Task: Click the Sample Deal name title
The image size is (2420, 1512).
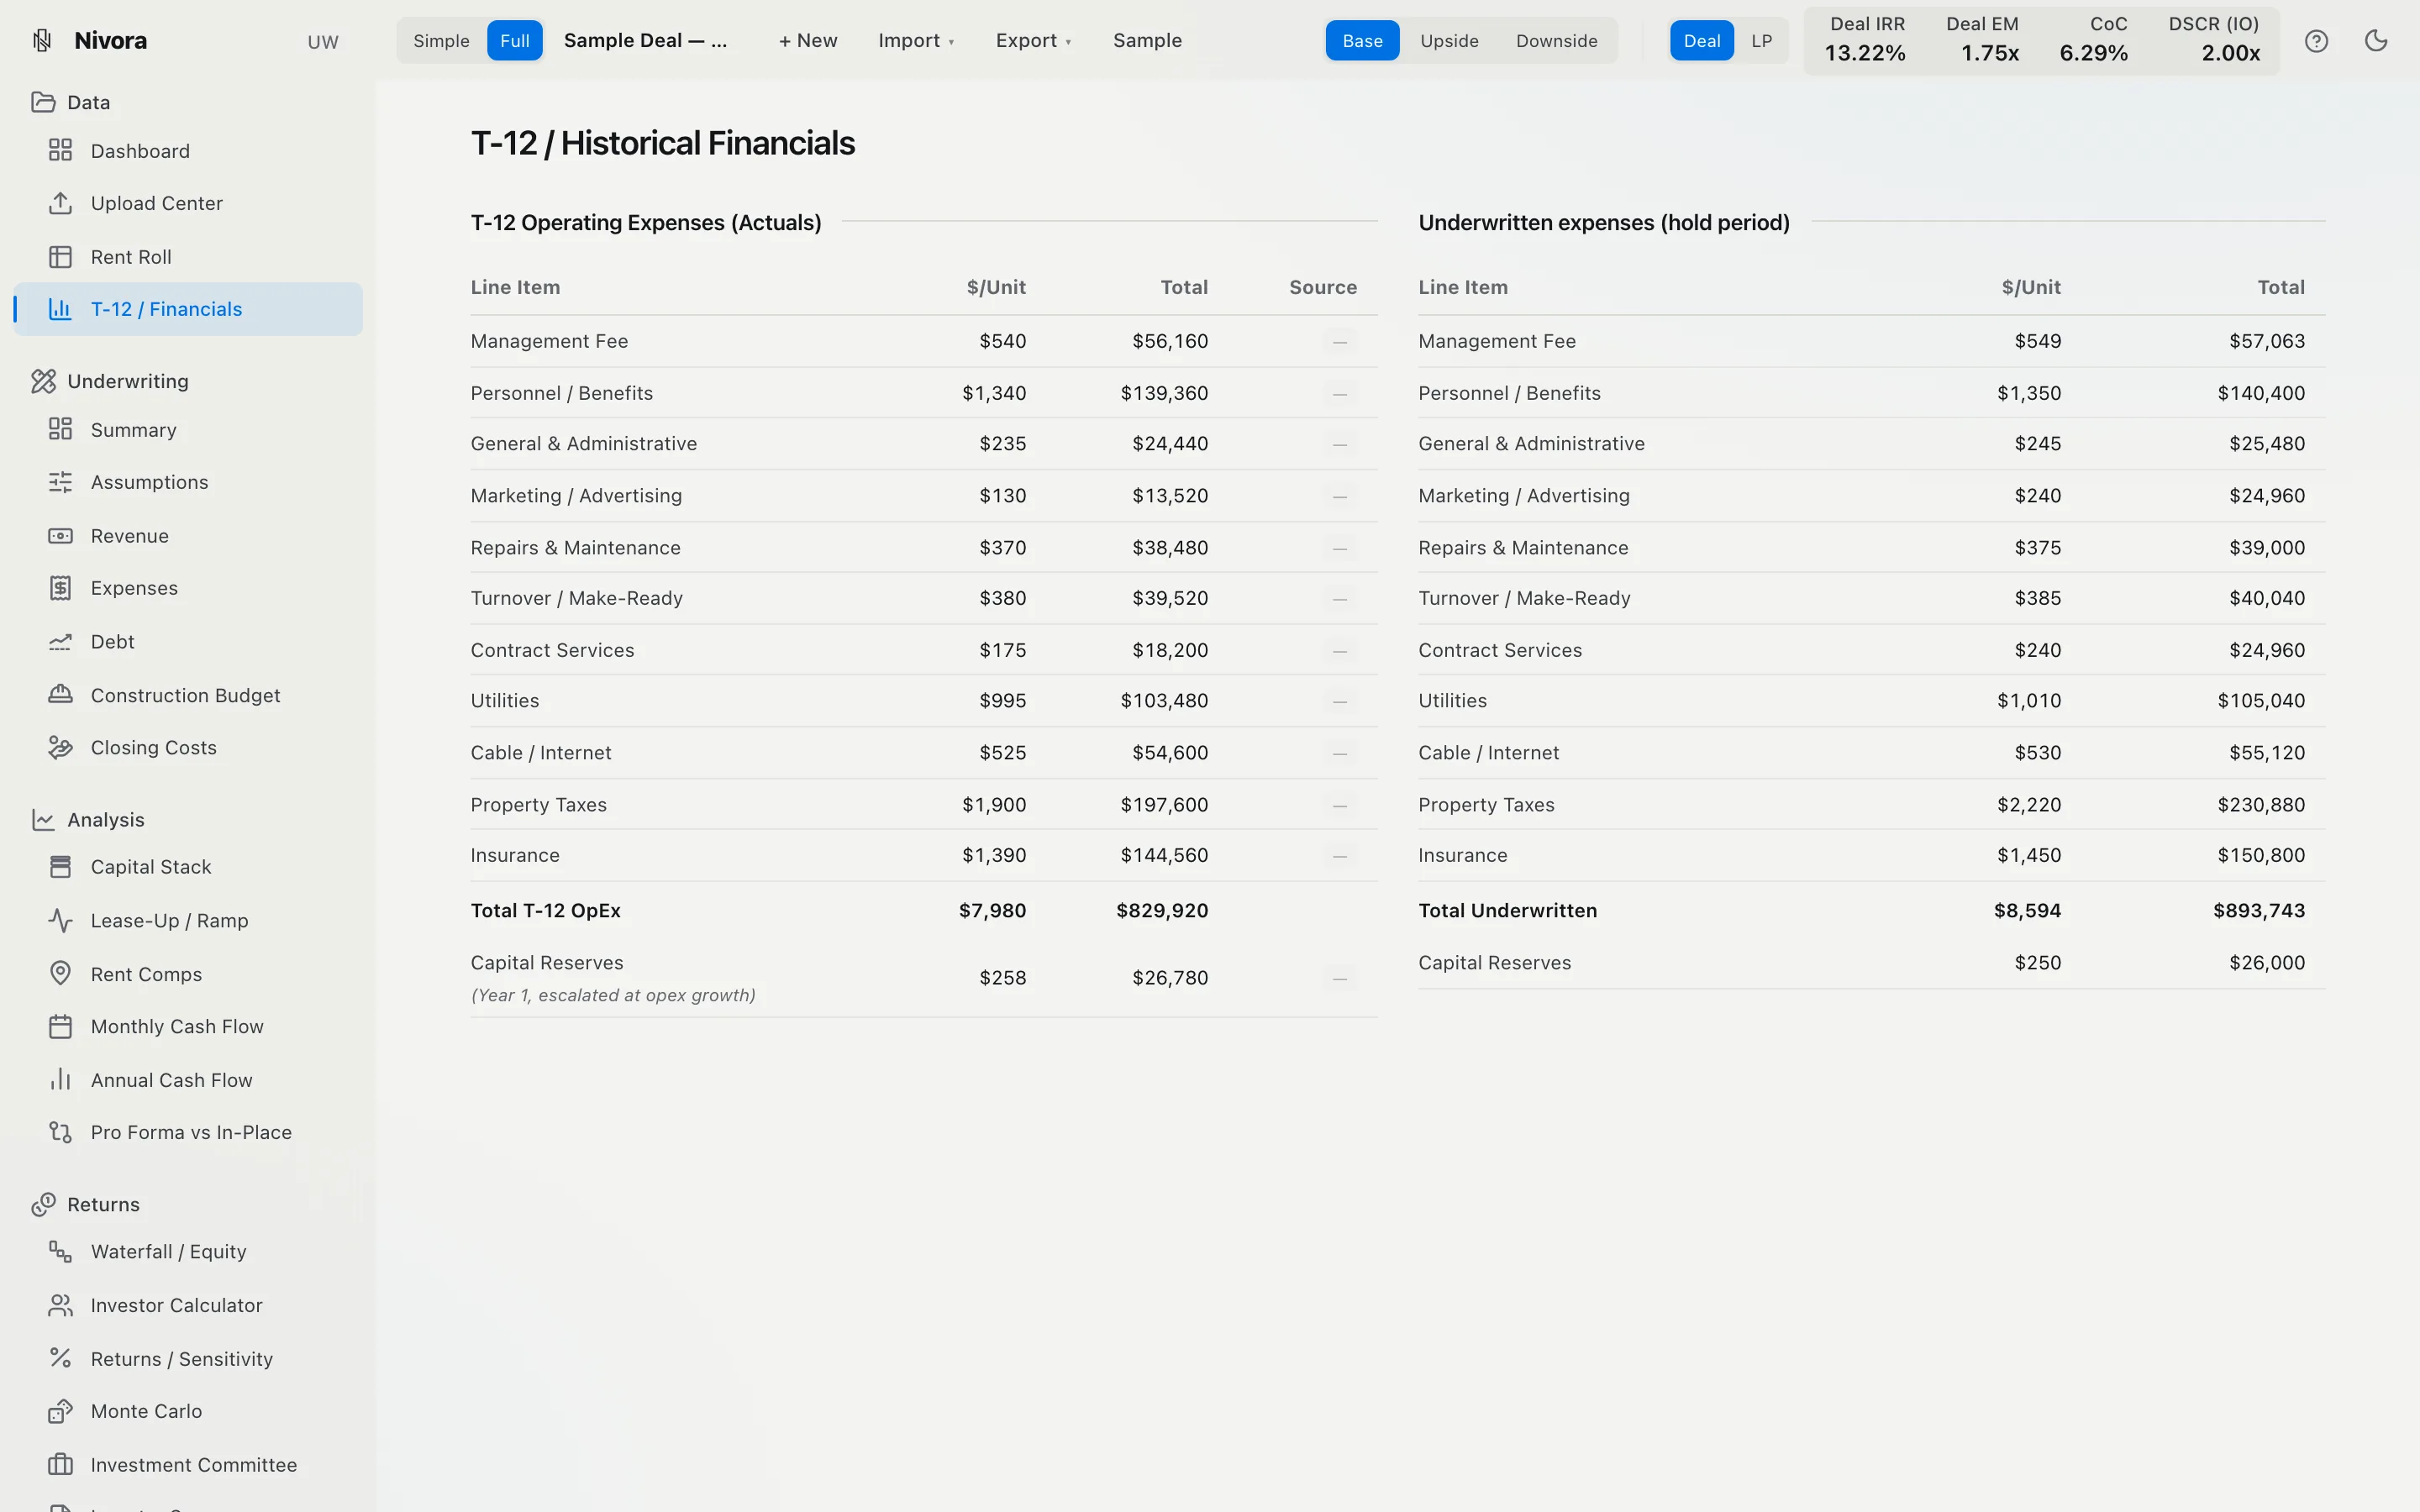Action: (645, 41)
